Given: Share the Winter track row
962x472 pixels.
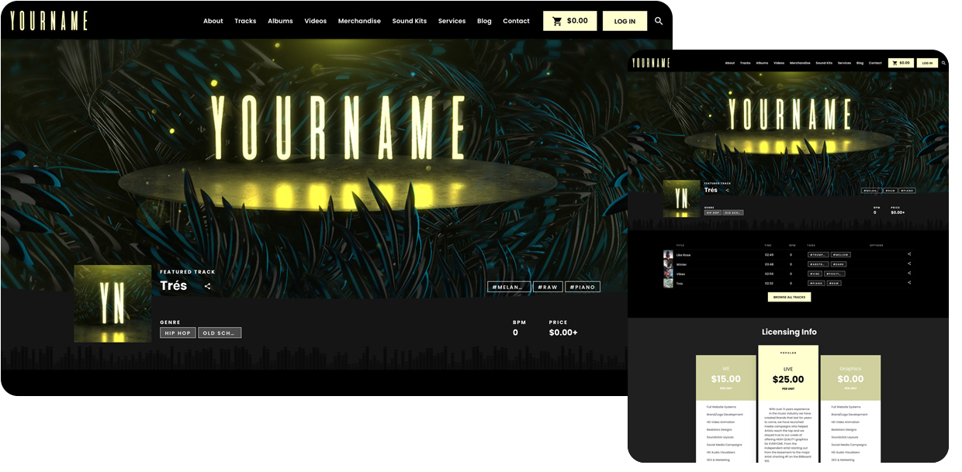Looking at the screenshot, I should [x=909, y=264].
